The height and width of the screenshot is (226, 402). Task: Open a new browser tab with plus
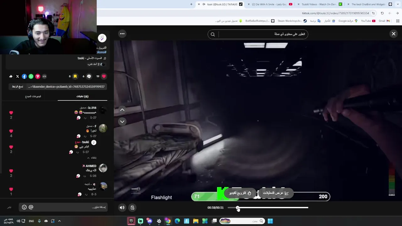(x=191, y=4)
